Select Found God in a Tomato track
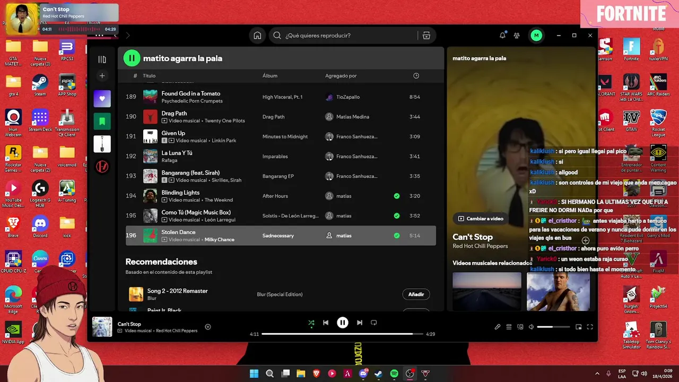This screenshot has height=382, width=679. click(281, 97)
